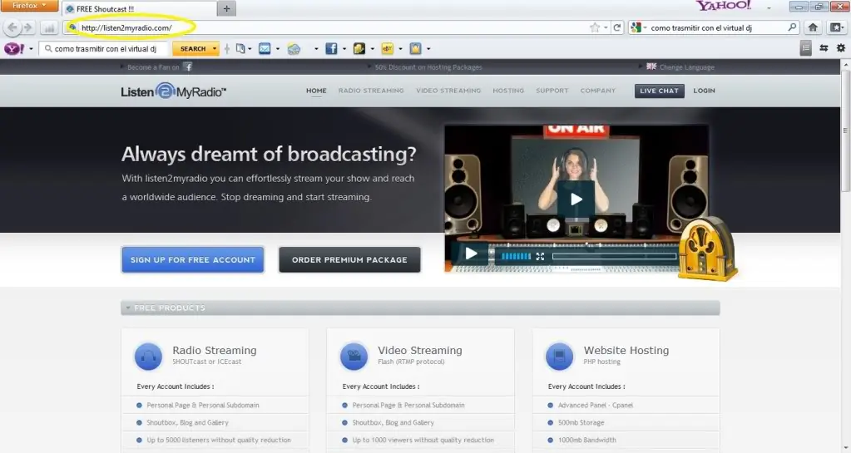Toggle video fullscreen icon

[x=540, y=256]
